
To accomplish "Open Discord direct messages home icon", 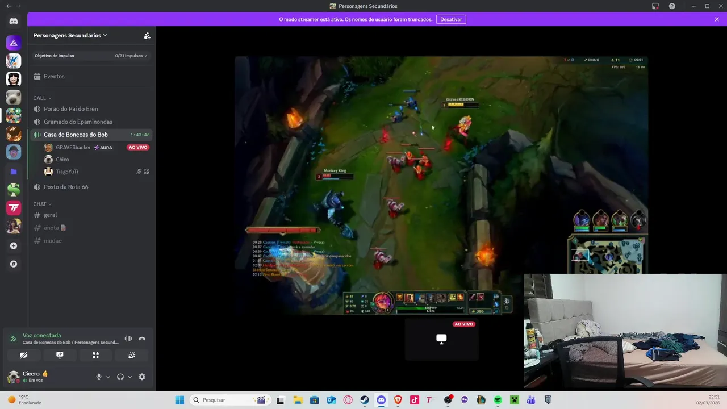I will [x=14, y=22].
